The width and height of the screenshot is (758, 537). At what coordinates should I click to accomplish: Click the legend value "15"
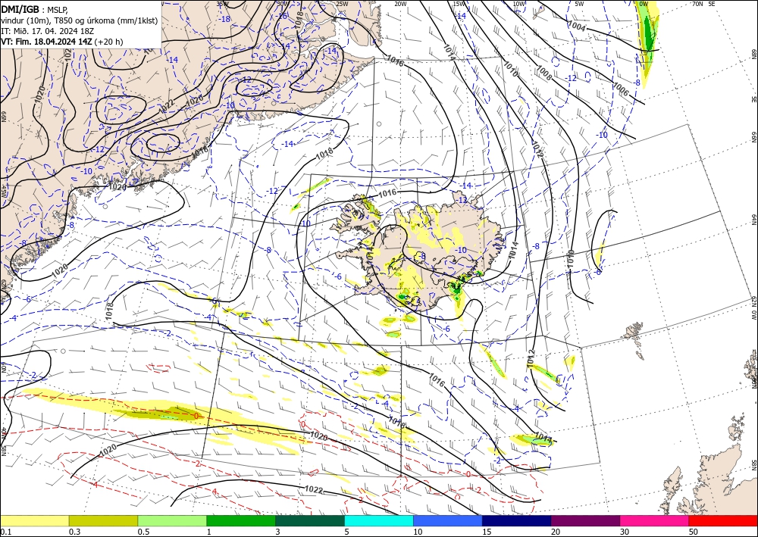tap(487, 532)
